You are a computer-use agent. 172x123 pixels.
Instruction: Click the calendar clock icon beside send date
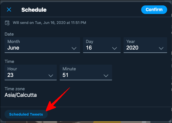click(7, 23)
